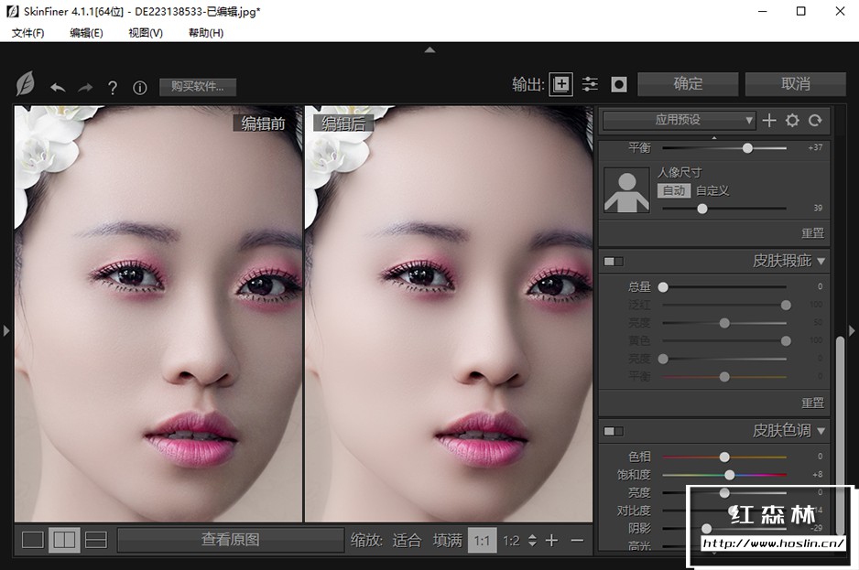Click the 饱和度 slider showing +8
This screenshot has width=859, height=570.
tap(724, 475)
